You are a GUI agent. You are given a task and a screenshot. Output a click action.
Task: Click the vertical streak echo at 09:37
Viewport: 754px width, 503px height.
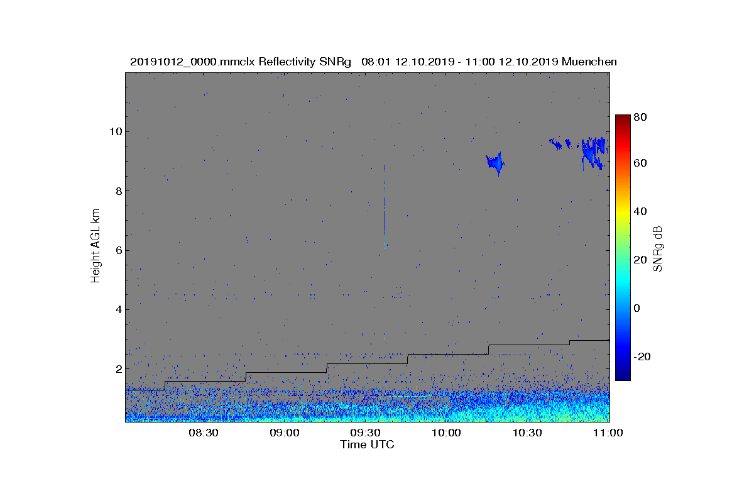coord(385,206)
